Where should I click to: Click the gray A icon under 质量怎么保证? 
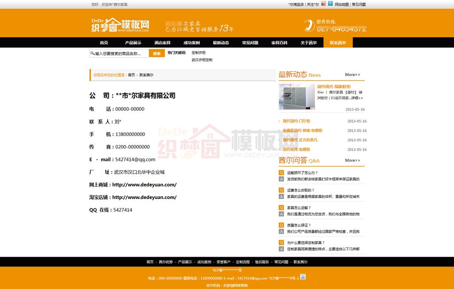click(281, 231)
